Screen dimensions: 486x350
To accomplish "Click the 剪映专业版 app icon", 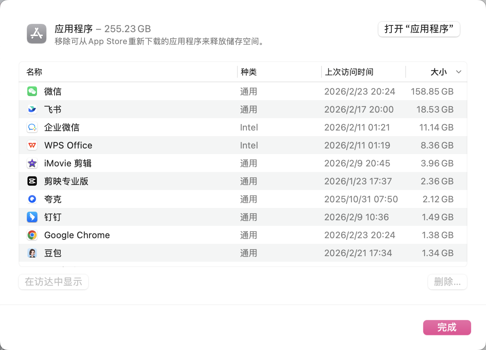I will pyautogui.click(x=32, y=181).
